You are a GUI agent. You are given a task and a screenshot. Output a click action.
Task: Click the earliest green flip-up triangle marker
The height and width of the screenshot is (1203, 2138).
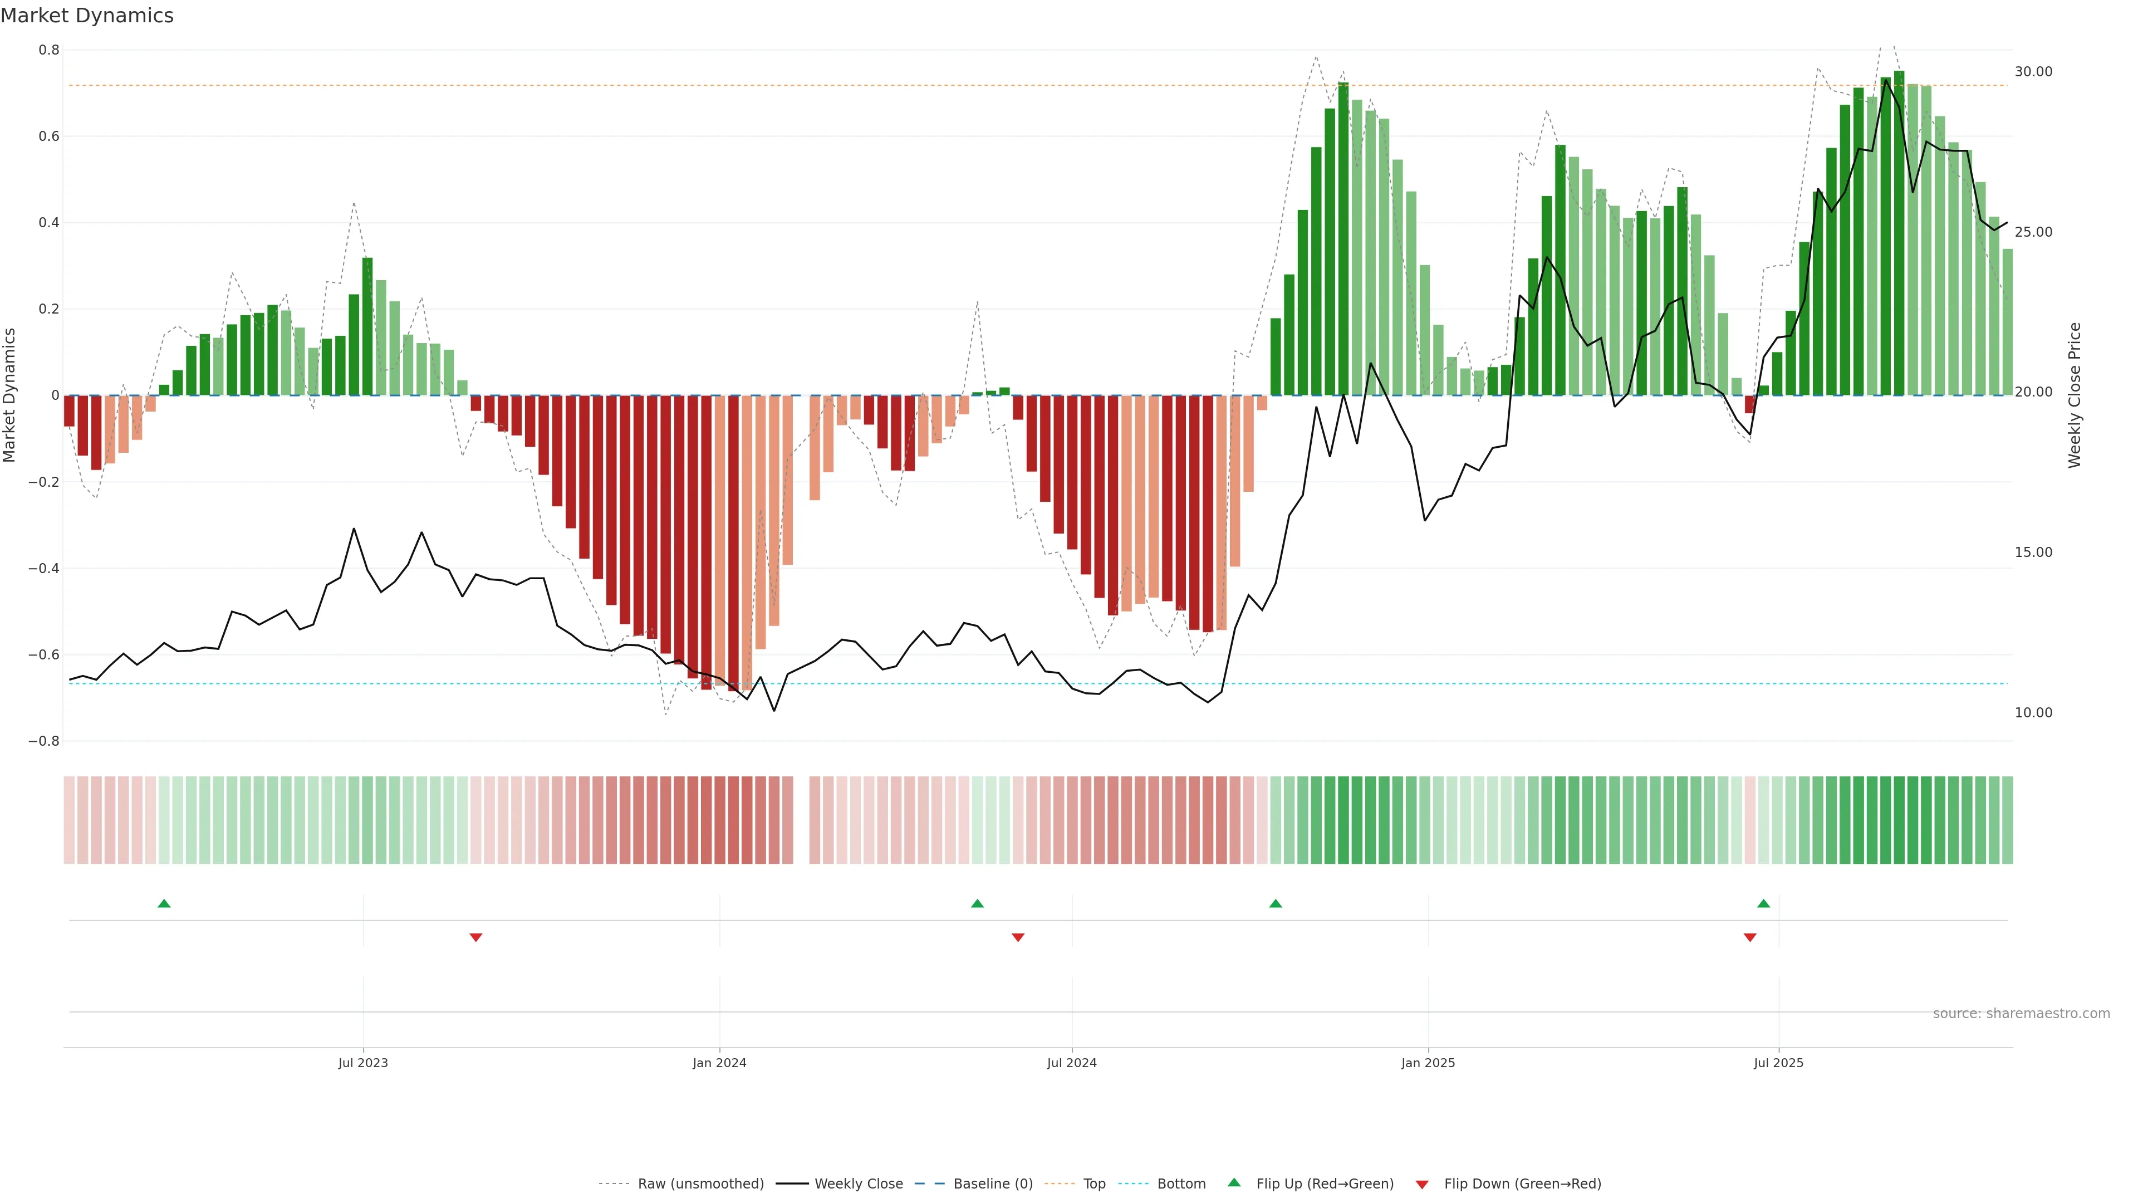point(164,903)
